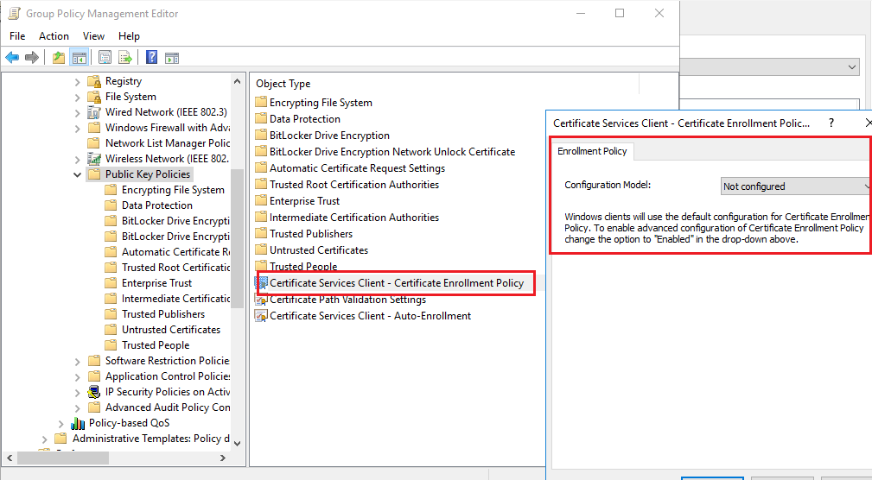
Task: Expand the File System tree node
Action: click(77, 97)
